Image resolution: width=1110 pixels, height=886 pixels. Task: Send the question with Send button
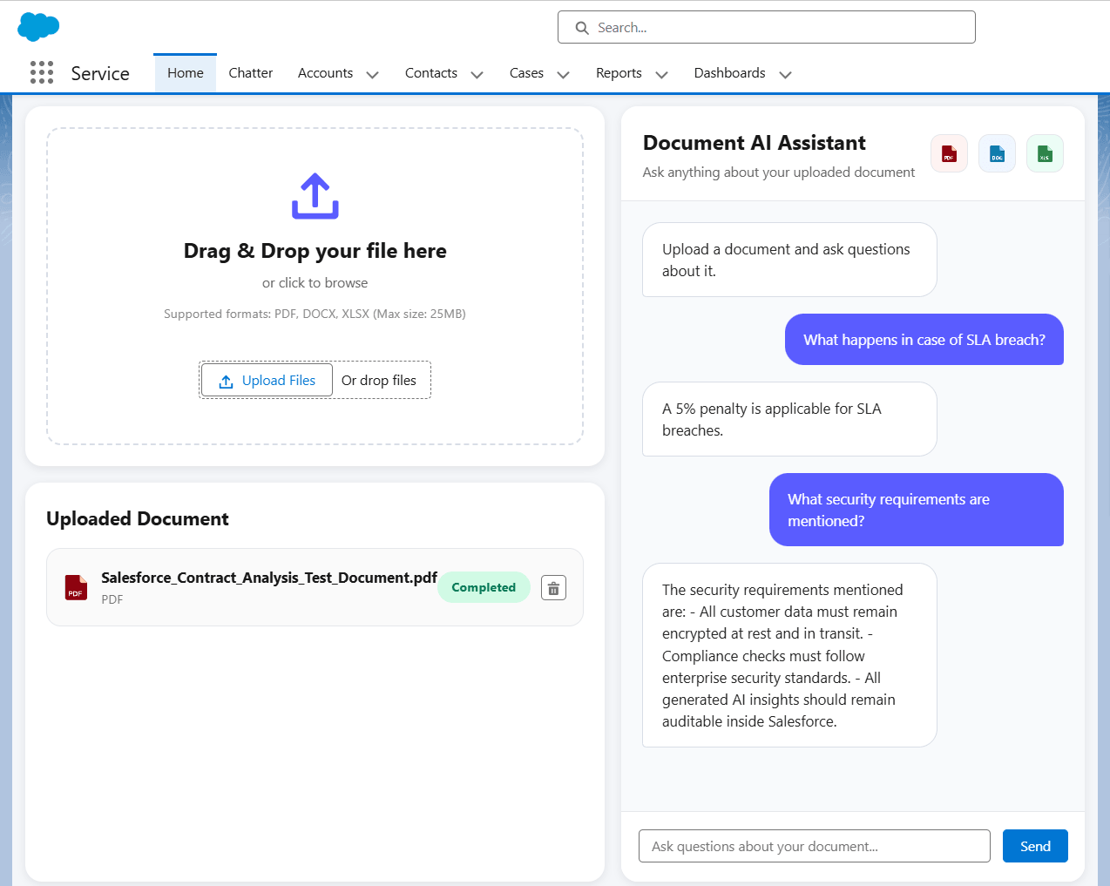pos(1035,846)
